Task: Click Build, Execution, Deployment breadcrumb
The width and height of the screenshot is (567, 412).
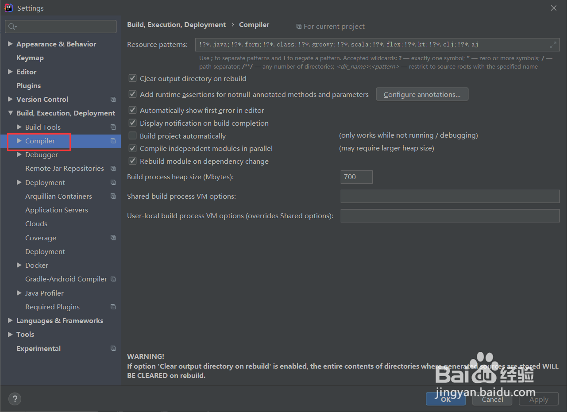Action: click(176, 25)
